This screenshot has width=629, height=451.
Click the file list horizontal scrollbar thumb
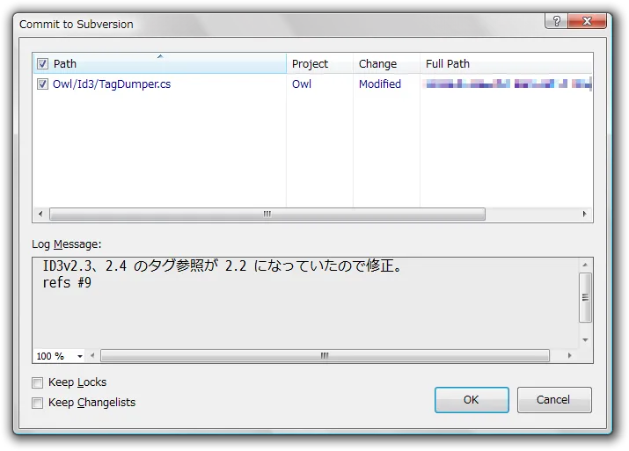point(267,215)
